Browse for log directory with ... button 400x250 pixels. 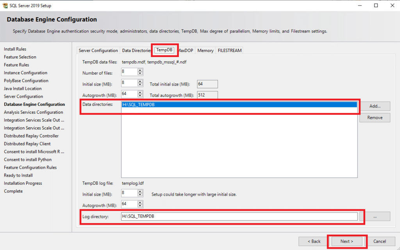[375, 216]
